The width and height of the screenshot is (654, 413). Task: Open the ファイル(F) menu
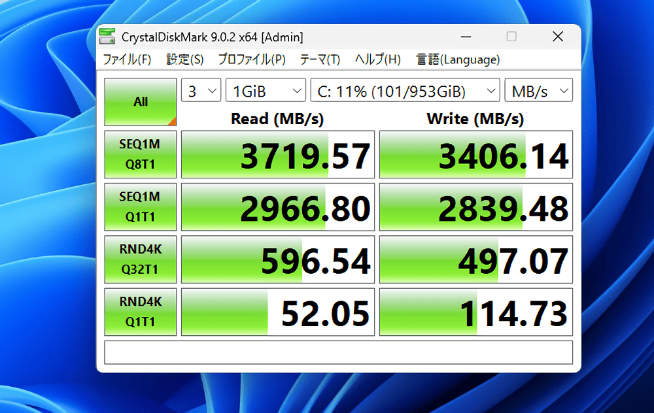pyautogui.click(x=127, y=59)
